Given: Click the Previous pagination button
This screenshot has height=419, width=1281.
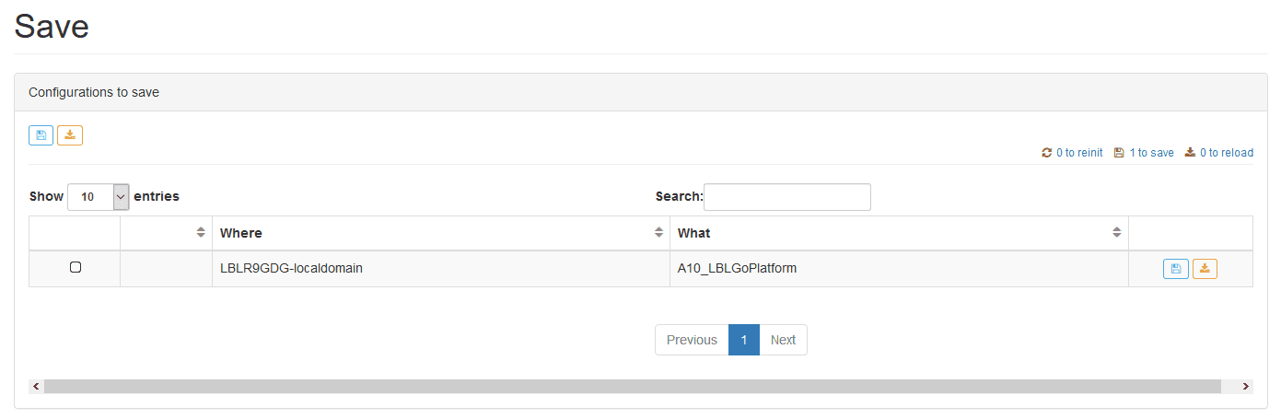Looking at the screenshot, I should 692,340.
